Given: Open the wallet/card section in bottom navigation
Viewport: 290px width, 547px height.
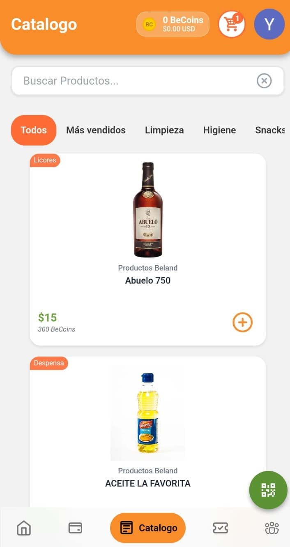Looking at the screenshot, I should [x=75, y=528].
